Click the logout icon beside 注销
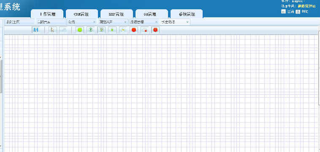 point(283,12)
